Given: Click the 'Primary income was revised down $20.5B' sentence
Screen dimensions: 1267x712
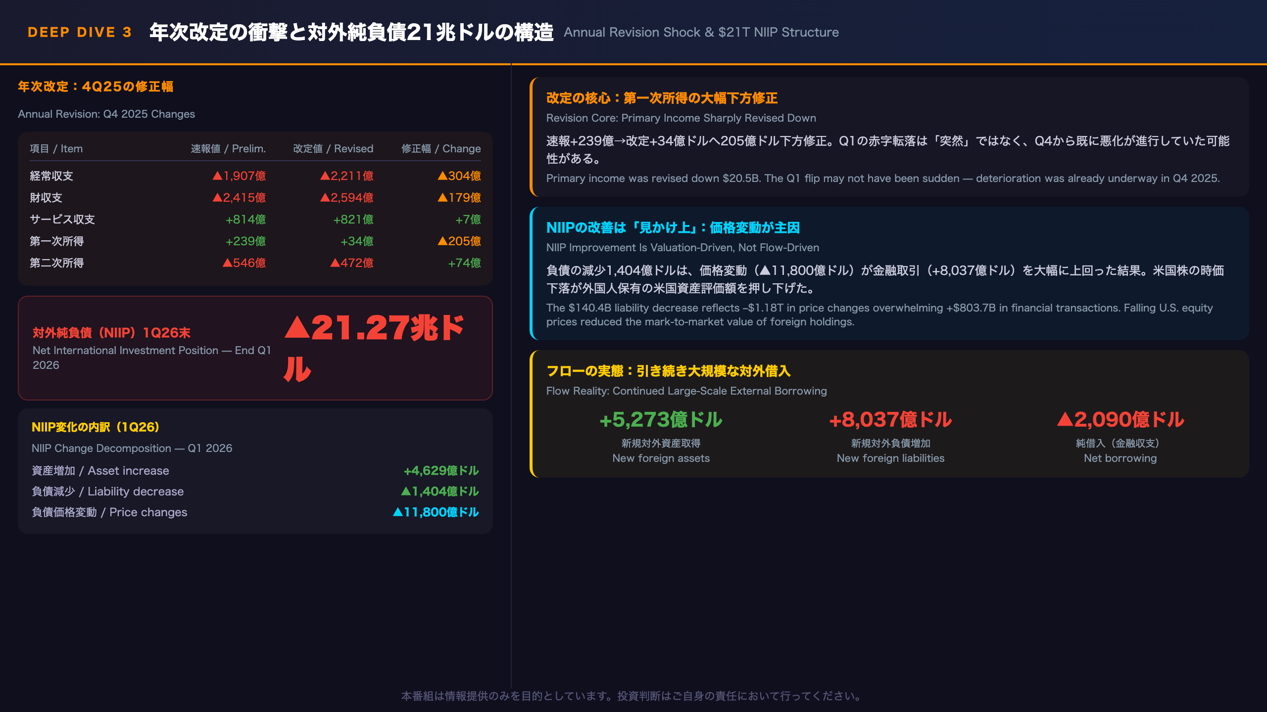Looking at the screenshot, I should 883,178.
